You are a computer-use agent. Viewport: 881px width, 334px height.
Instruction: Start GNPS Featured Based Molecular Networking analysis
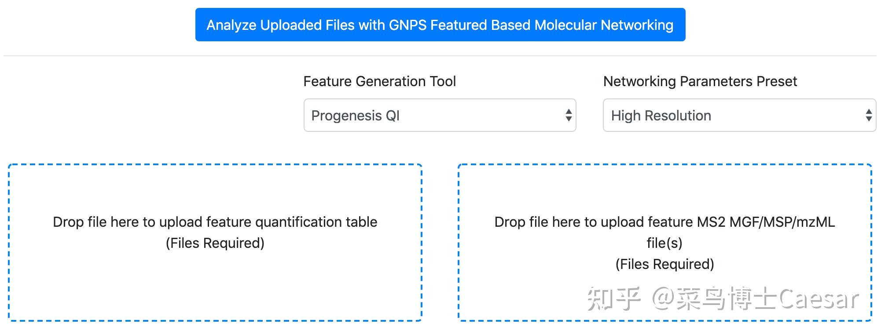coord(440,25)
